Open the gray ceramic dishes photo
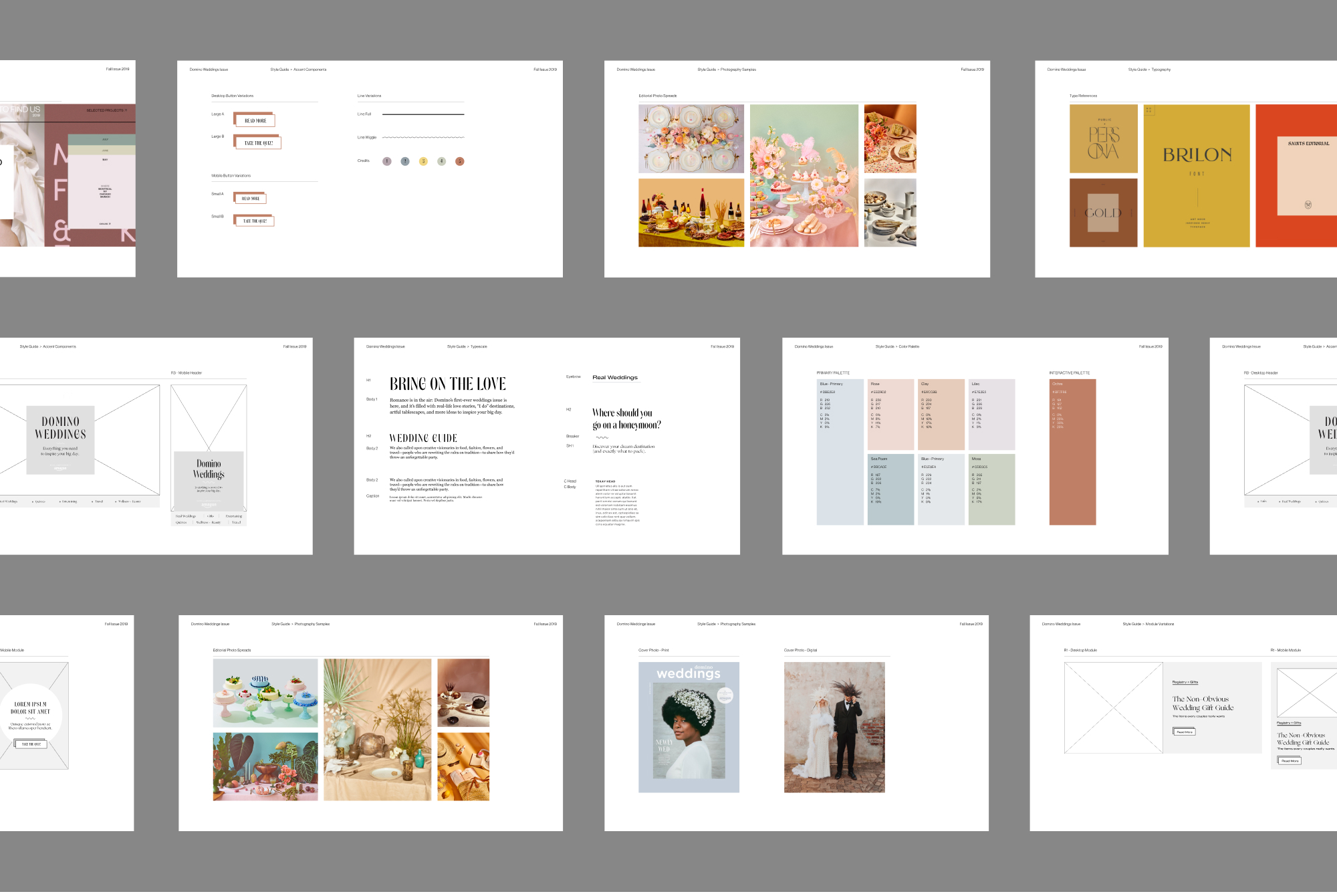The image size is (1337, 892). [x=890, y=213]
